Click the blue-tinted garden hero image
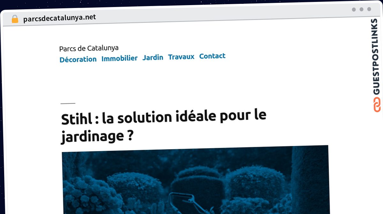 (195, 180)
